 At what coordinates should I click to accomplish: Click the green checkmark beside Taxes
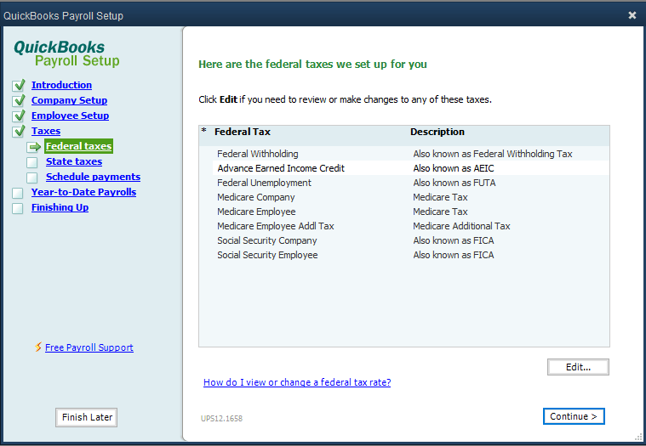pyautogui.click(x=19, y=131)
